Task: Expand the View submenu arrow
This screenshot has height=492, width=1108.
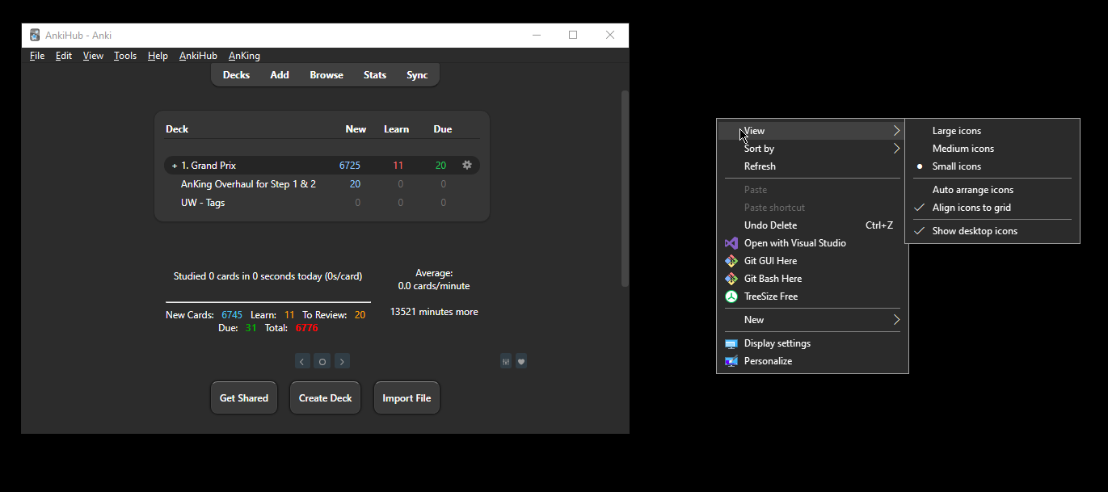Action: 896,131
